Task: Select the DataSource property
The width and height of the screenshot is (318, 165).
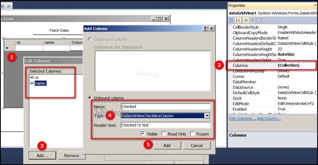Action: [x=243, y=87]
